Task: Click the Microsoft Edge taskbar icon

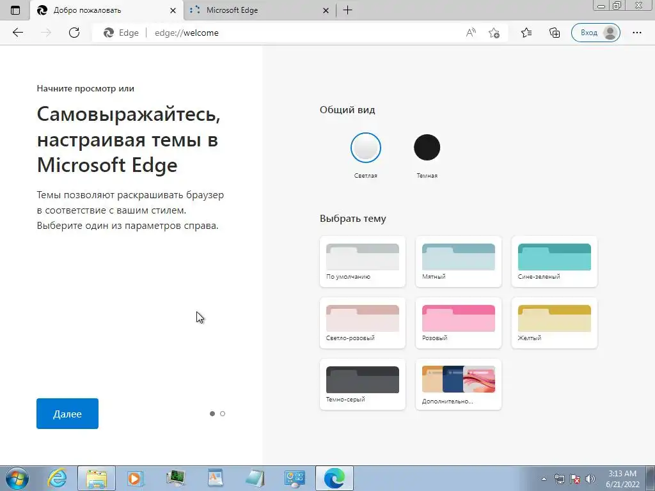Action: (334, 478)
